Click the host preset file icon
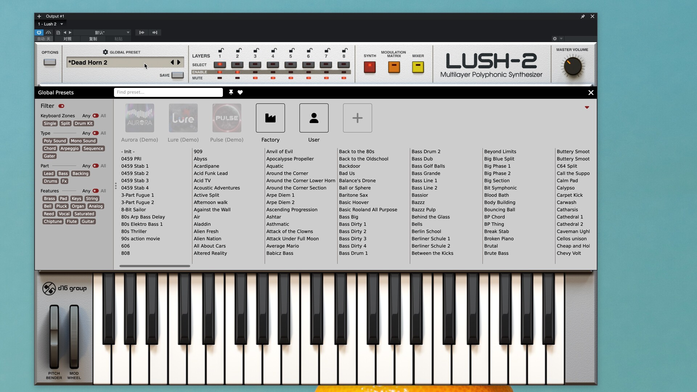 click(58, 32)
